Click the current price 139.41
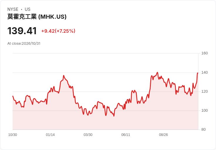 [x=22, y=31]
